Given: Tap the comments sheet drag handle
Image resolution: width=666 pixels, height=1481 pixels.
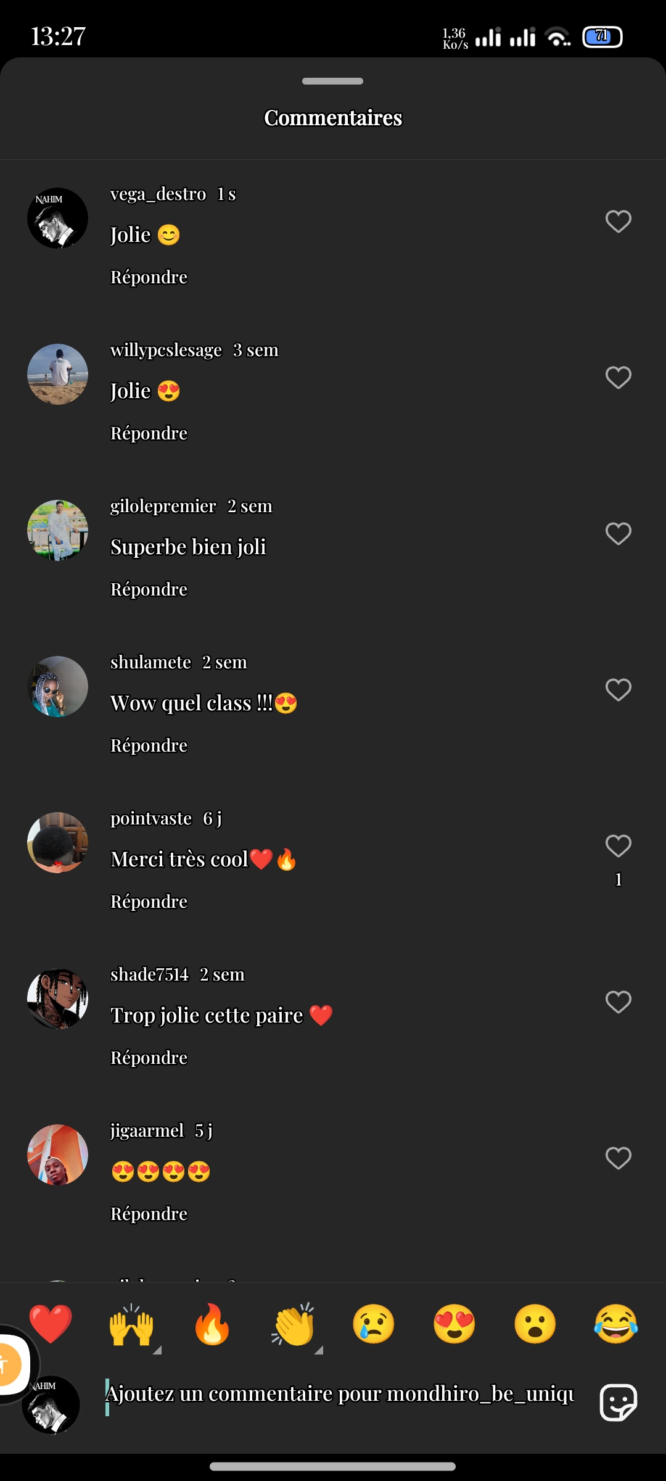Looking at the screenshot, I should point(333,81).
